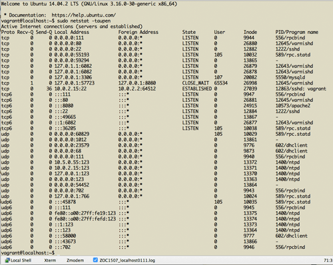Click the Local Shell icon in status bar

(x=7, y=260)
